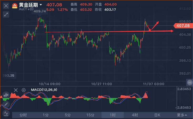The width and height of the screenshot is (193, 119).
Task: Close the chart with top-left X
Action: 6,6
